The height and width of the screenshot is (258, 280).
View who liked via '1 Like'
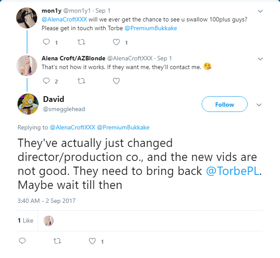(x=25, y=221)
